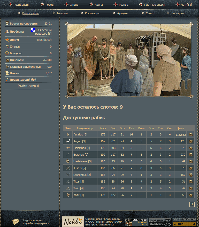Open the Rambler's Top 100 badge
Image resolution: width=199 pixels, height=227 pixels.
[160, 222]
